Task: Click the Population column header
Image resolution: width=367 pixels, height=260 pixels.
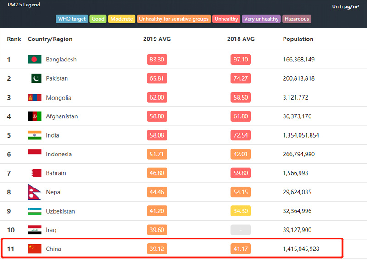Action: pyautogui.click(x=298, y=39)
